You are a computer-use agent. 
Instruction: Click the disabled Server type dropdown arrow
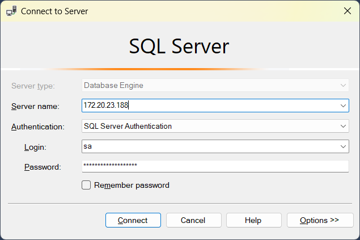pyautogui.click(x=343, y=86)
